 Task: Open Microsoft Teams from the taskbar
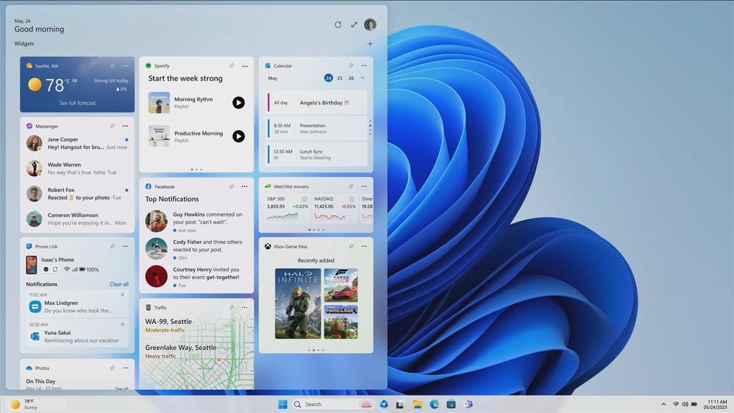(469, 404)
